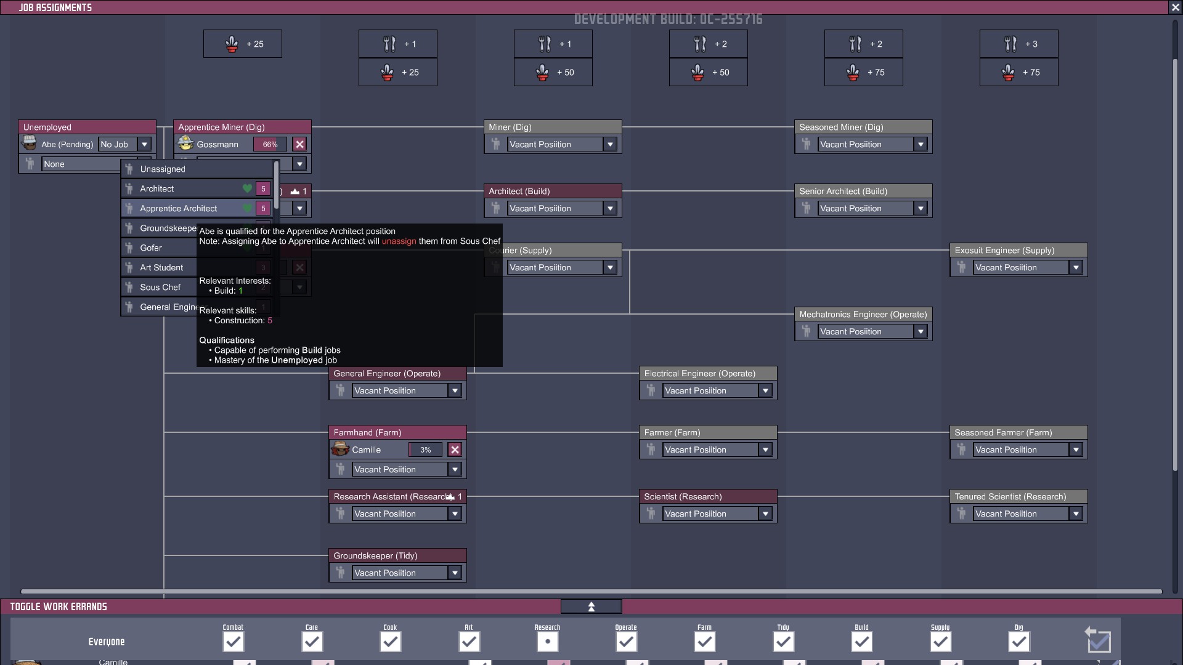Image resolution: width=1183 pixels, height=665 pixels.
Task: Click the Art Student job option
Action: coord(161,267)
